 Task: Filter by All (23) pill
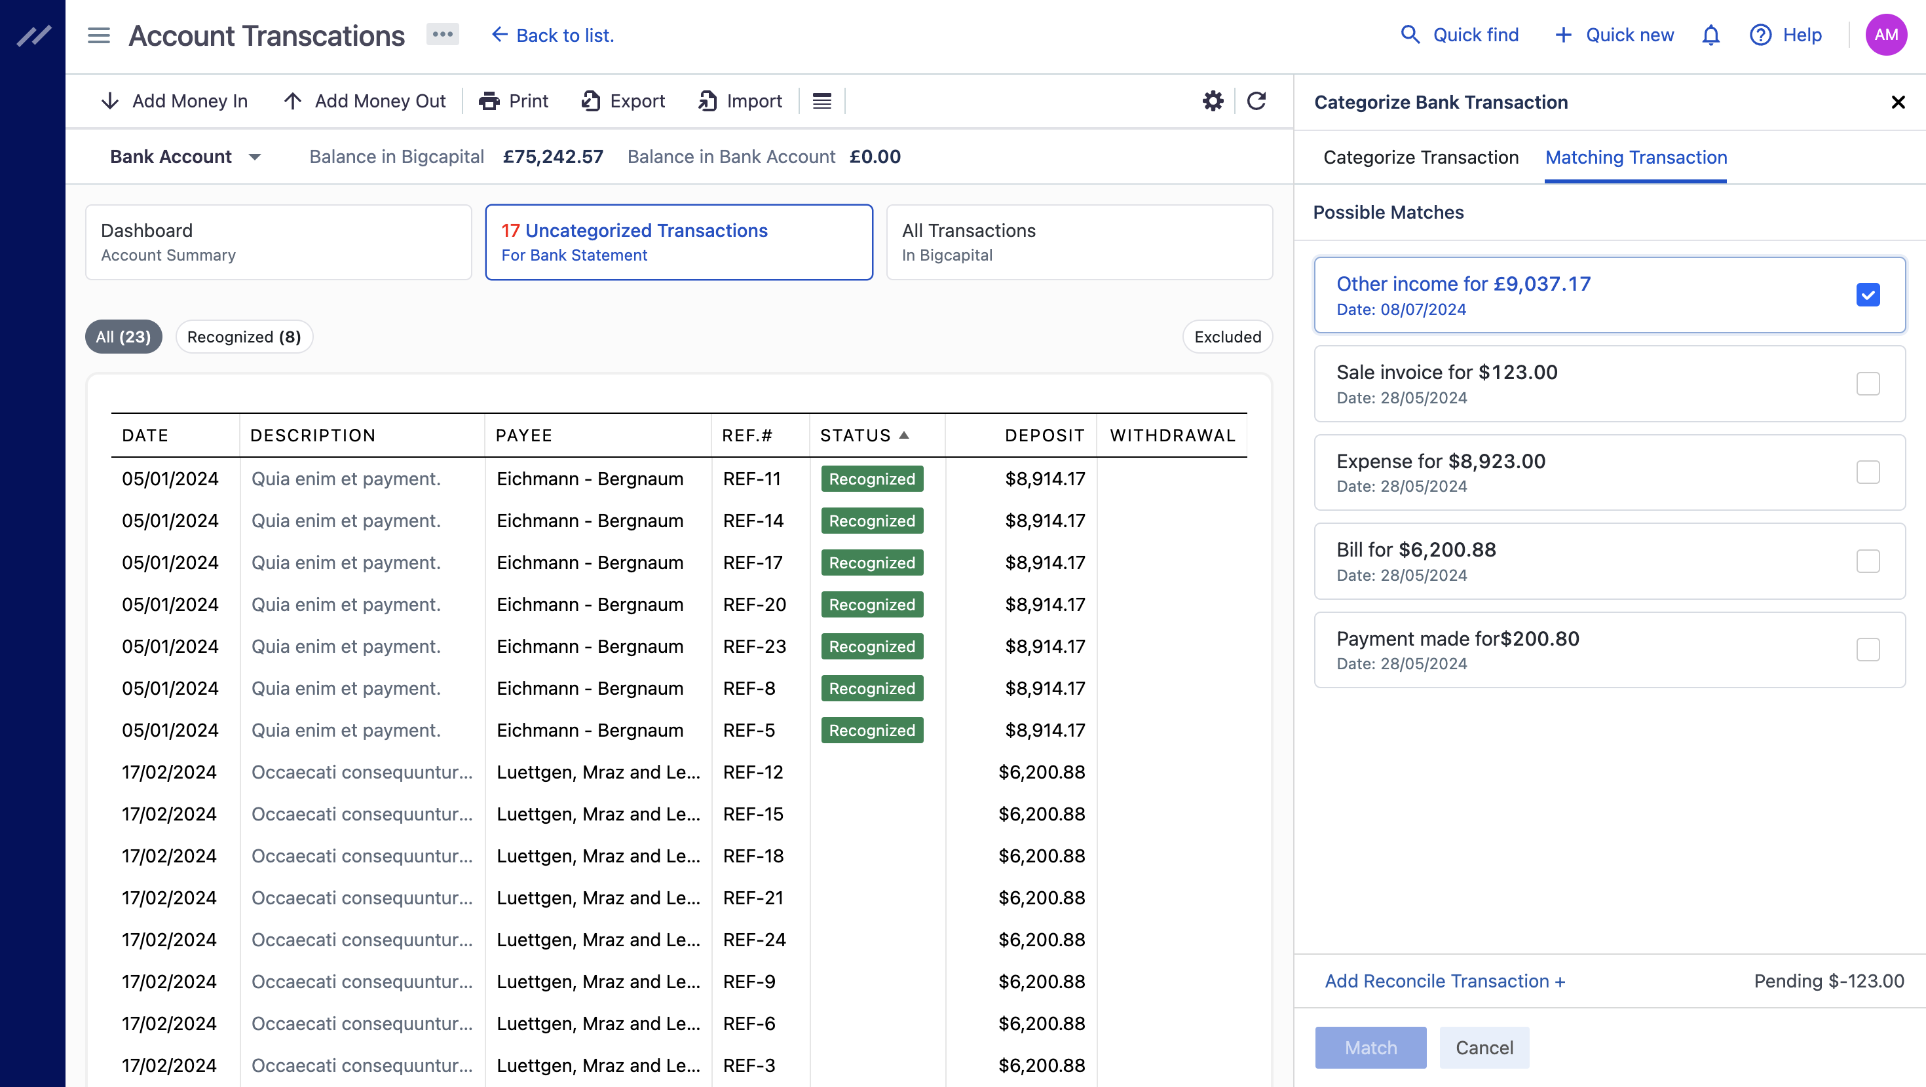tap(123, 337)
